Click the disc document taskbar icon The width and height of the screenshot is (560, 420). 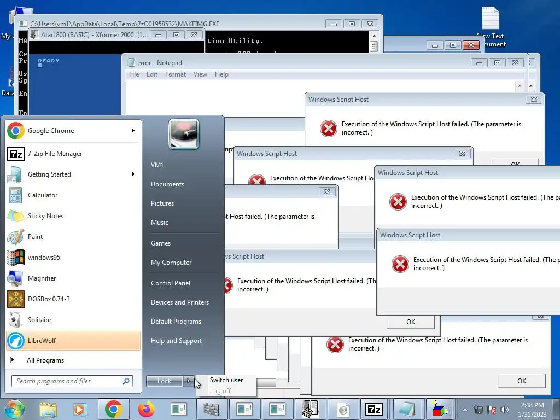click(x=343, y=409)
